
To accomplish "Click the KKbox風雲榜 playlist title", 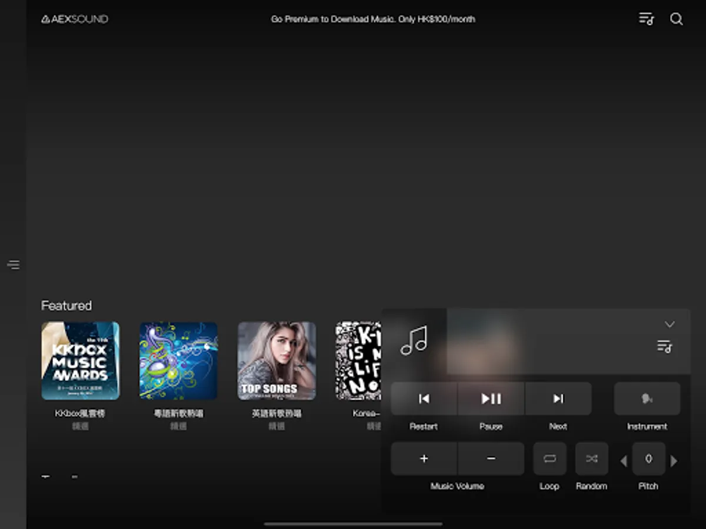I will click(80, 413).
